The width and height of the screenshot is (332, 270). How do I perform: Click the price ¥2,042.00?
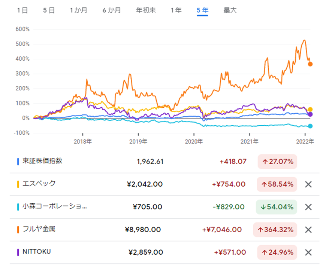pos(145,184)
